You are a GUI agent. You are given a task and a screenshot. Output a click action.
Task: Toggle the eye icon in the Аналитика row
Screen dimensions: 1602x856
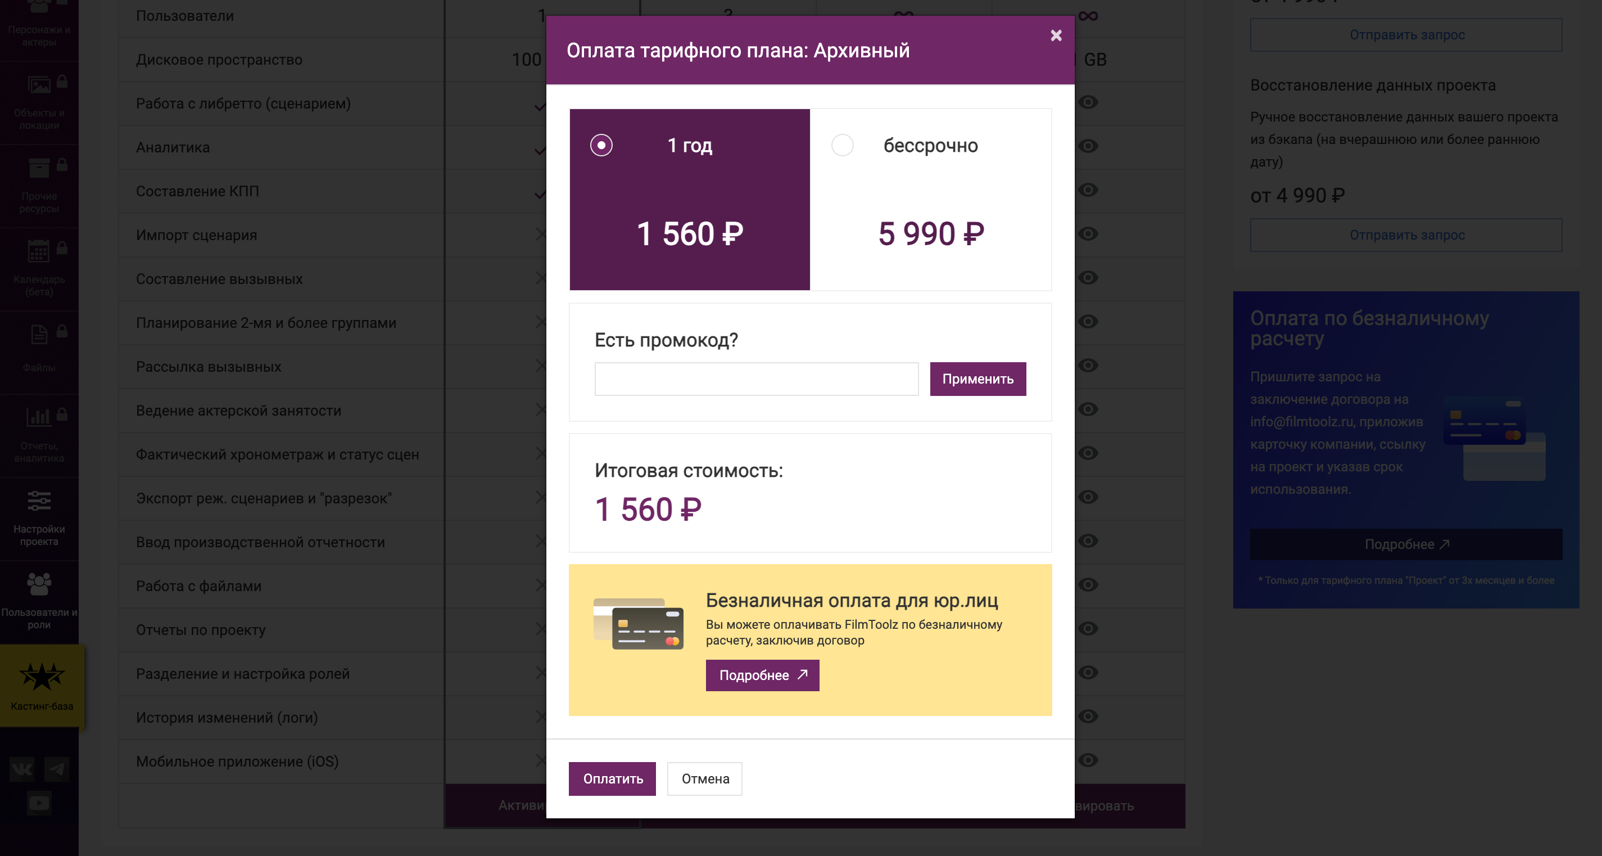point(1088,146)
